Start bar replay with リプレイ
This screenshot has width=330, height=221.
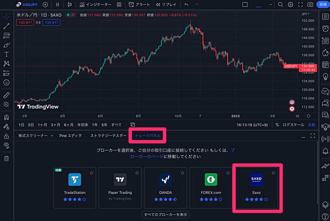coord(166,5)
